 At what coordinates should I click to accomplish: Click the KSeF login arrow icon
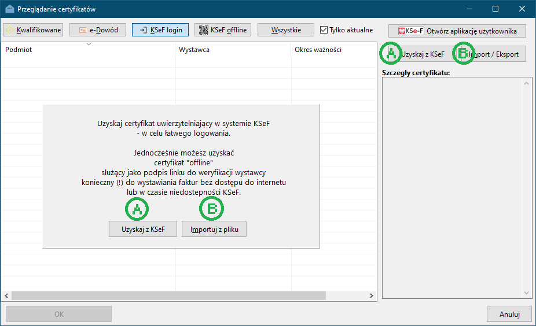tap(143, 30)
